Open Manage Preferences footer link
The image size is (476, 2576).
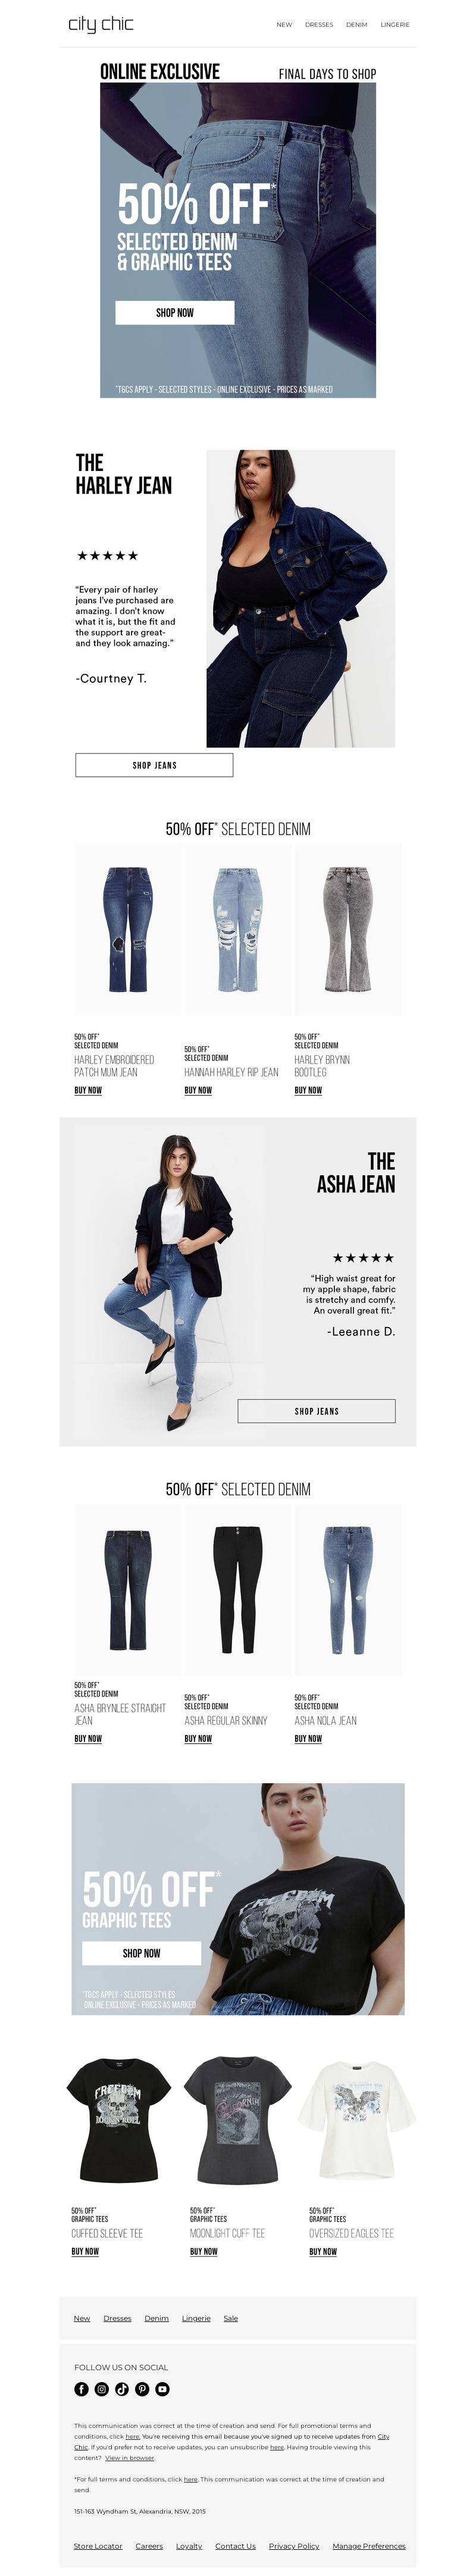click(369, 2546)
